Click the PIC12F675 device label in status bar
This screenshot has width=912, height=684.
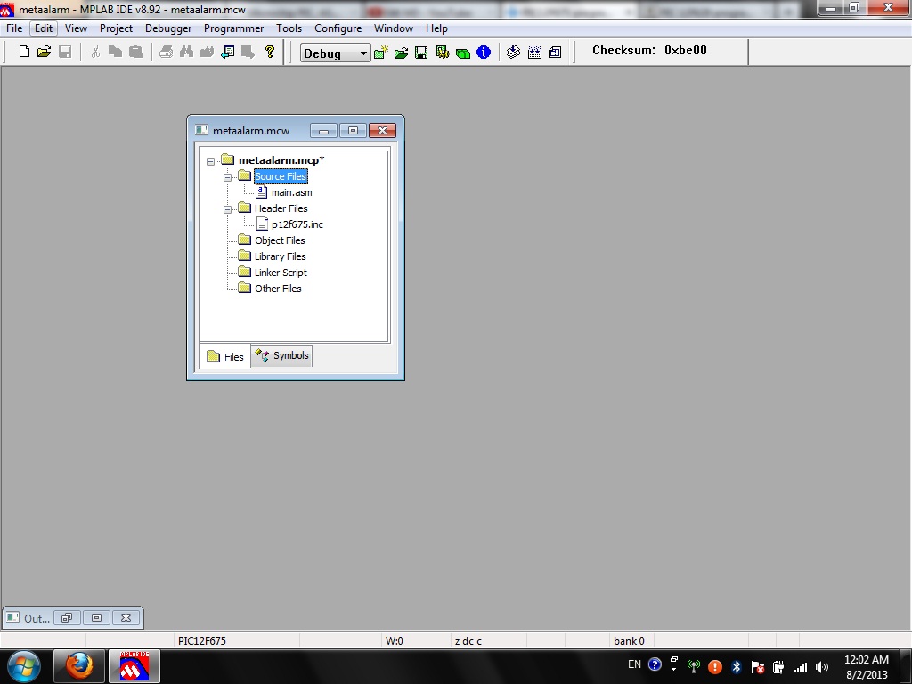(202, 641)
